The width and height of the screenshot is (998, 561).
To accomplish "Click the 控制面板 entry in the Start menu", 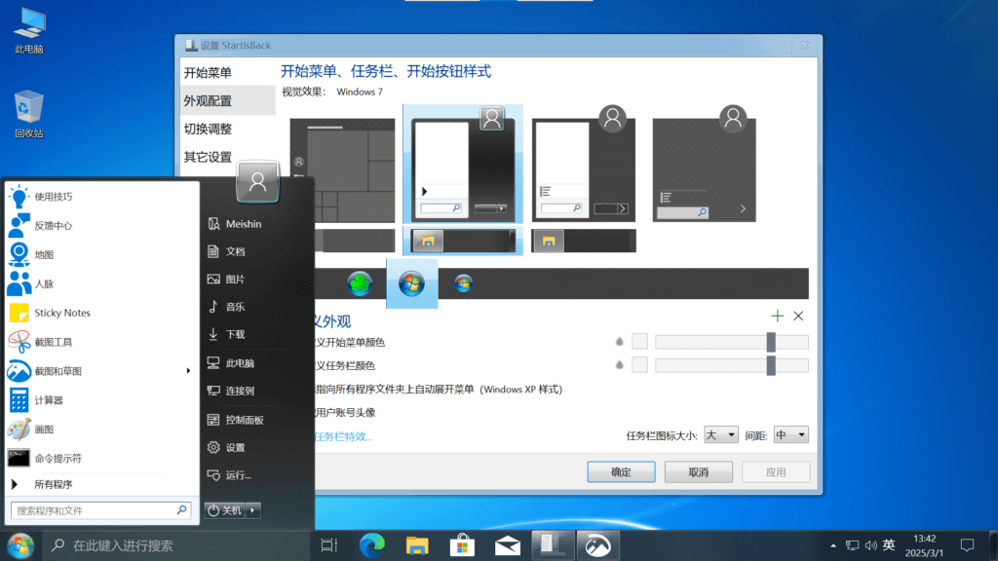I will [x=242, y=419].
